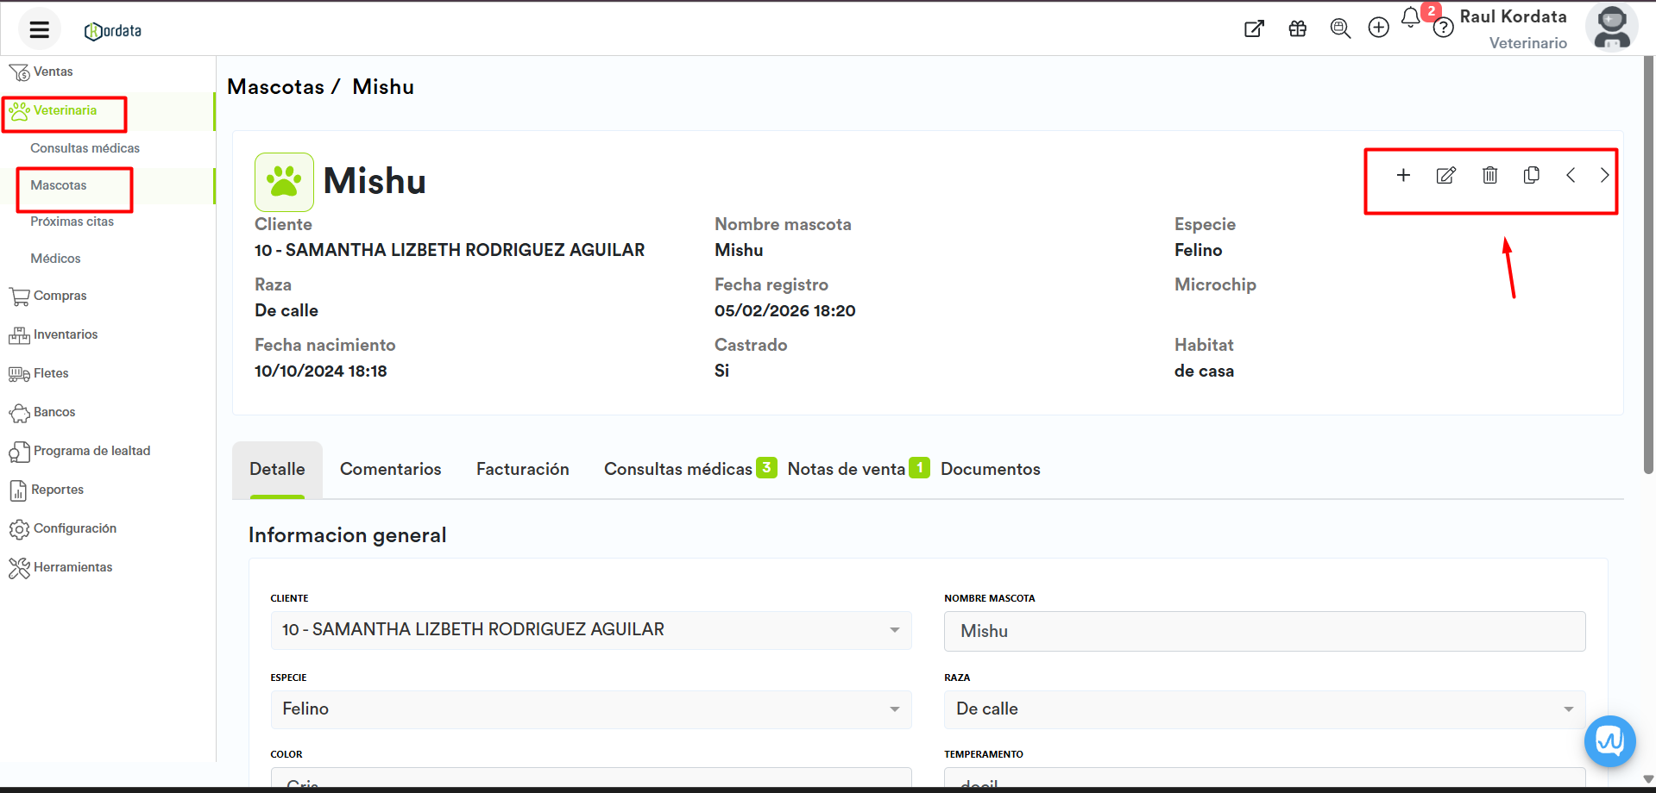Click the Nombre mascota input field
Viewport: 1656px width, 793px height.
[x=1264, y=631]
